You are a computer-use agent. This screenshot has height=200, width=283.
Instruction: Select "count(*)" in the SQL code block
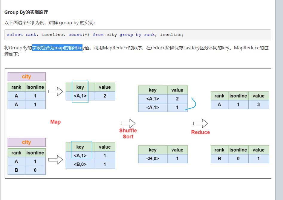pos(79,35)
